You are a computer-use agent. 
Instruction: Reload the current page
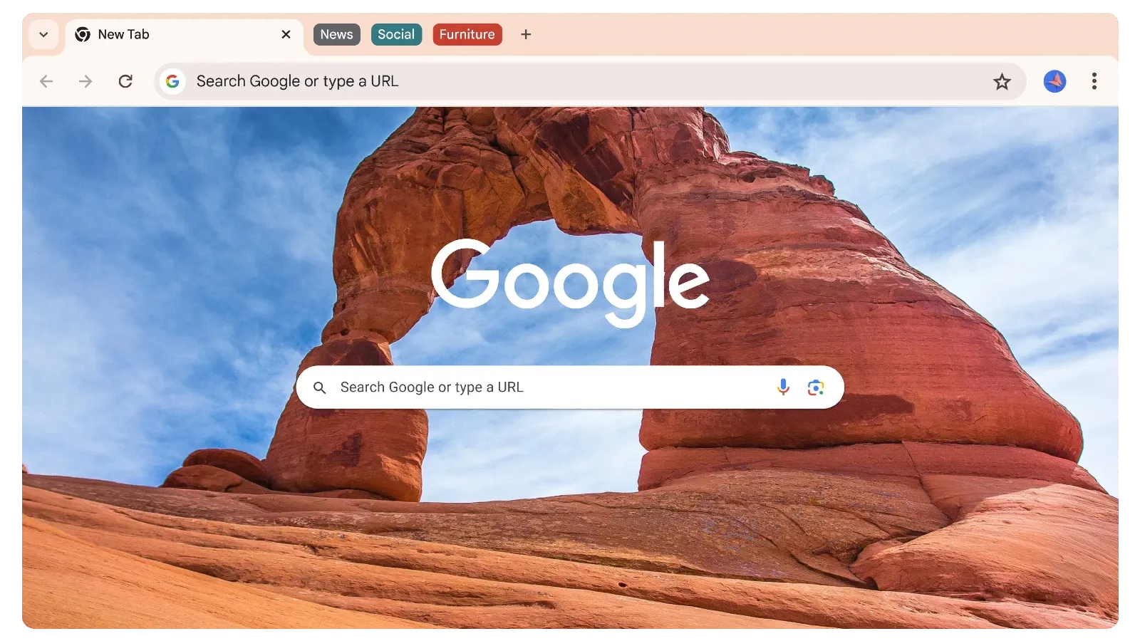126,81
